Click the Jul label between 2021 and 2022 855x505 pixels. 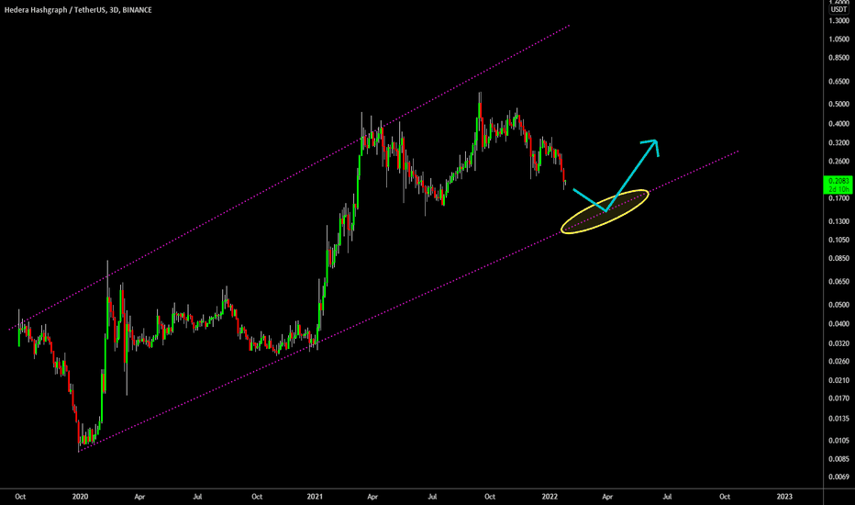pyautogui.click(x=432, y=497)
